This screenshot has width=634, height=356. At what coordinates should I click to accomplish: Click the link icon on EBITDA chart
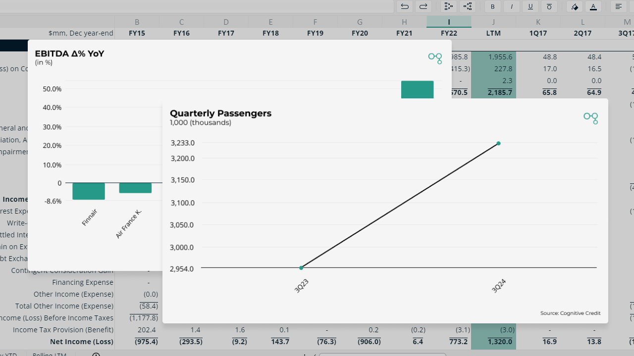435,58
